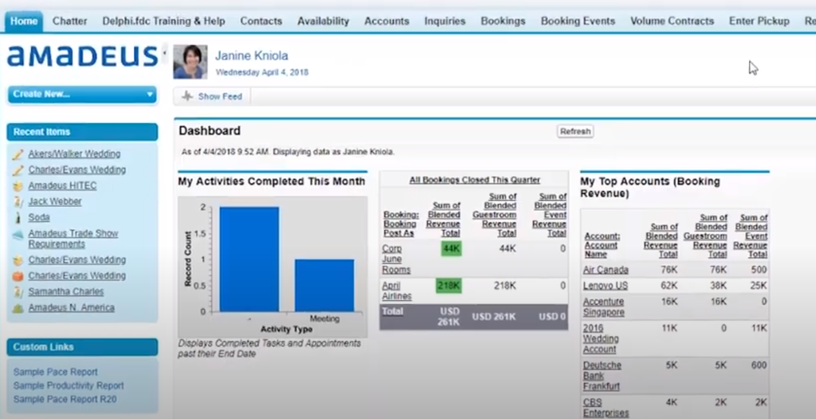Open the Accenture Singapore account
Viewport: 816px width, 419px height.
tap(603, 307)
